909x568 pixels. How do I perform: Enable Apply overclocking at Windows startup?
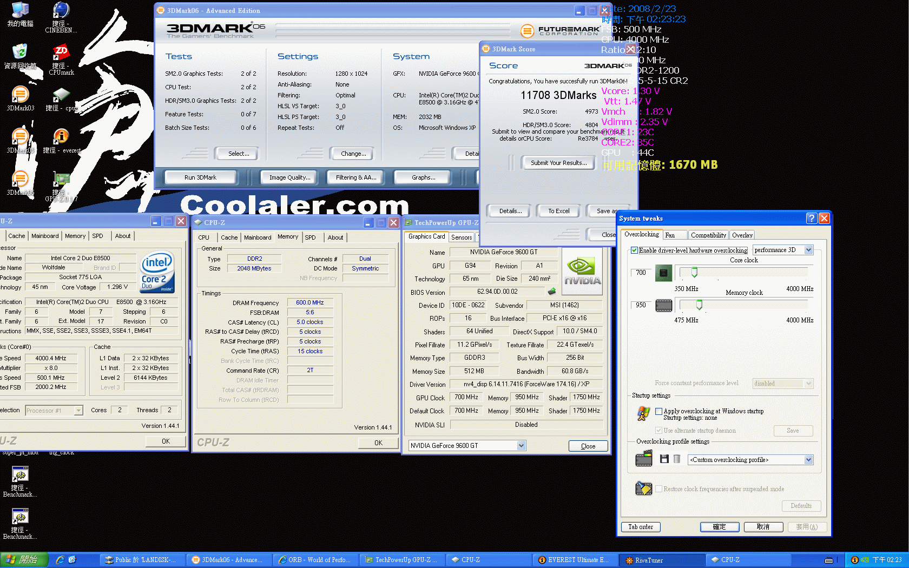point(658,411)
